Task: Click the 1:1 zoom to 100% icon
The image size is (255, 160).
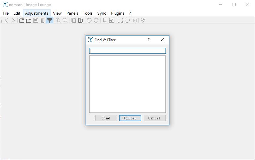Action: click(134, 20)
